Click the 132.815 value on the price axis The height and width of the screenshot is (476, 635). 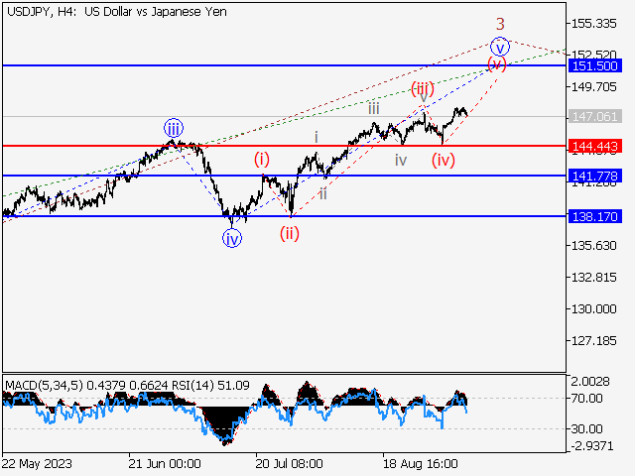coord(593,278)
